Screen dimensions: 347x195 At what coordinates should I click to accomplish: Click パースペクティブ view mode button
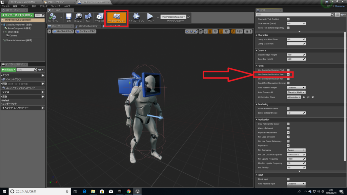point(63,31)
